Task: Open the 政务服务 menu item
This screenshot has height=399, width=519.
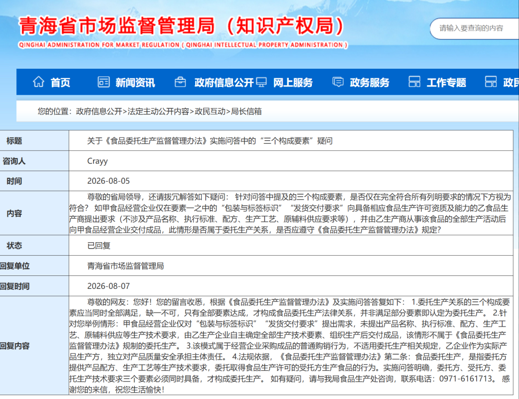Action: coord(370,83)
